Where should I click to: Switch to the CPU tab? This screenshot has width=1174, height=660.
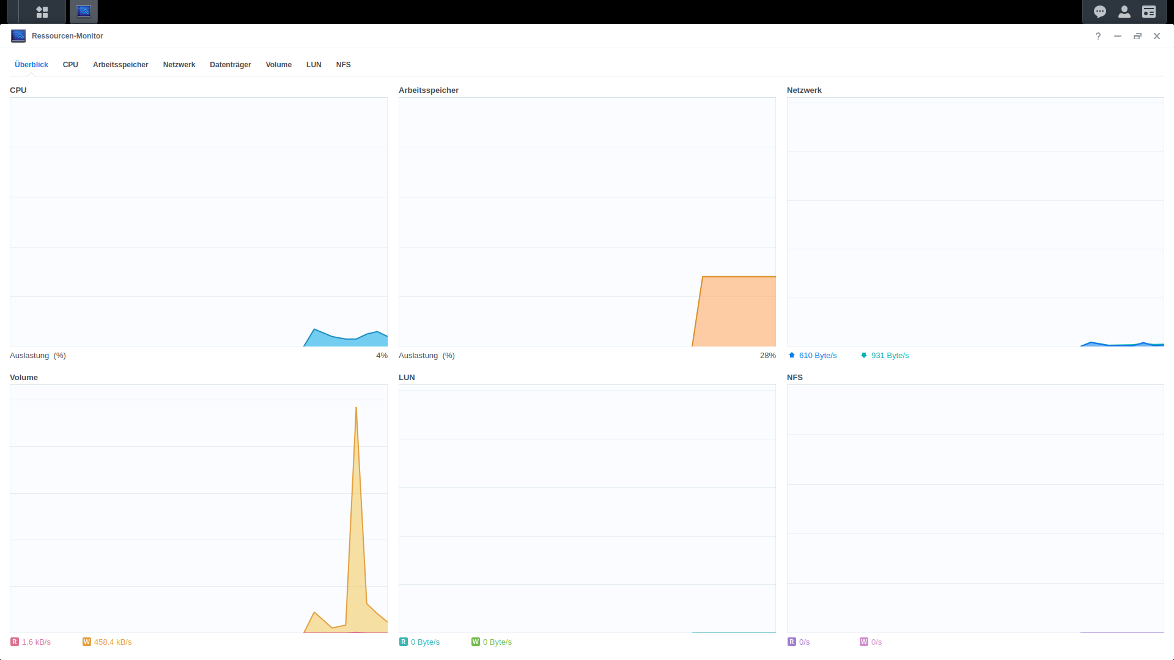pyautogui.click(x=70, y=65)
